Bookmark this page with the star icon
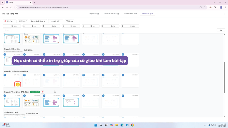 coord(205,7)
